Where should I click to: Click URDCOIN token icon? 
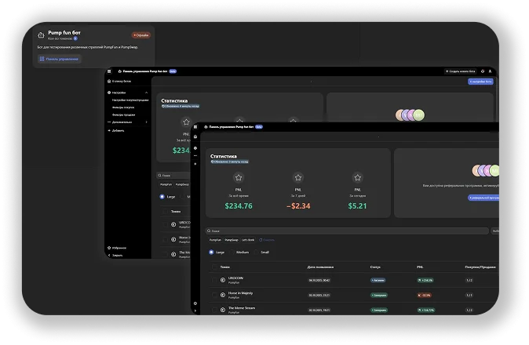(x=223, y=280)
